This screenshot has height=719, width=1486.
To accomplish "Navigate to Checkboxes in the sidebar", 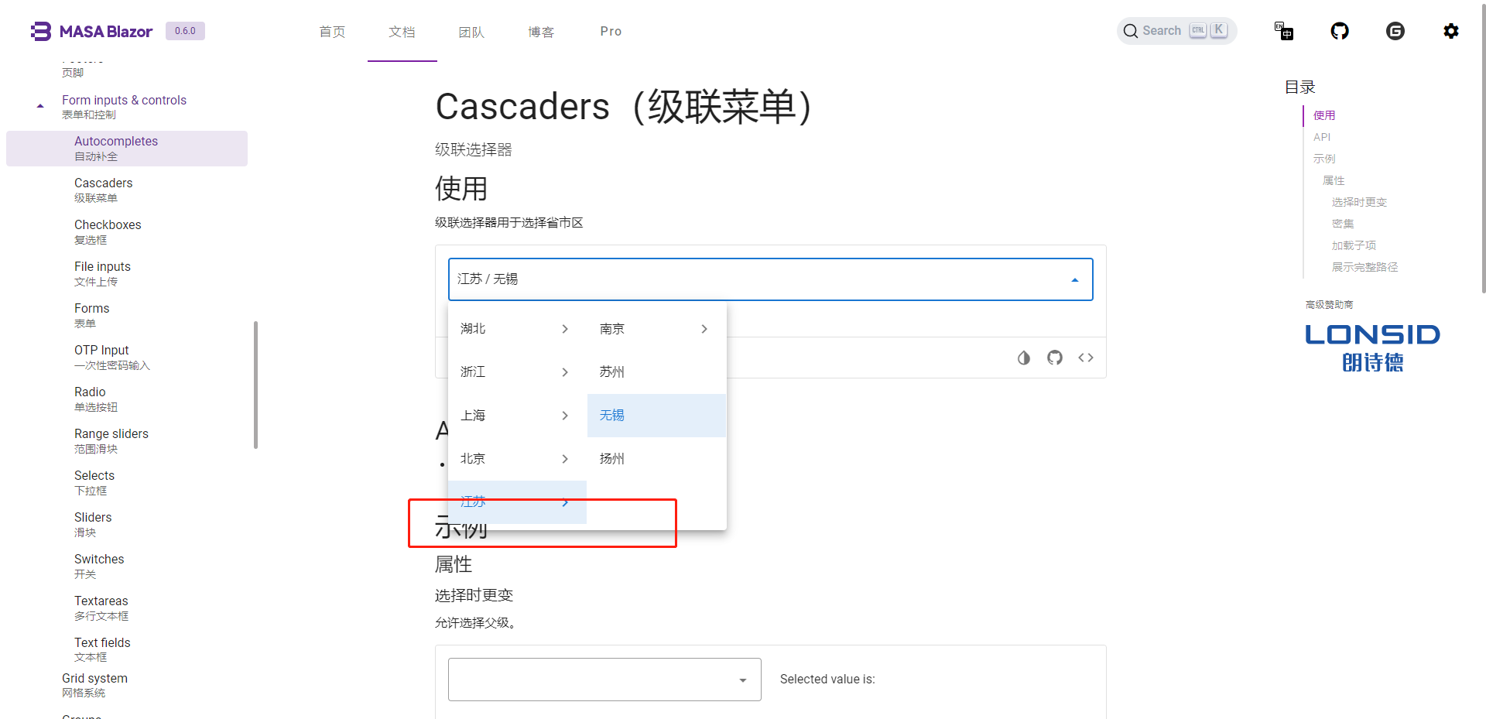I will pos(108,231).
